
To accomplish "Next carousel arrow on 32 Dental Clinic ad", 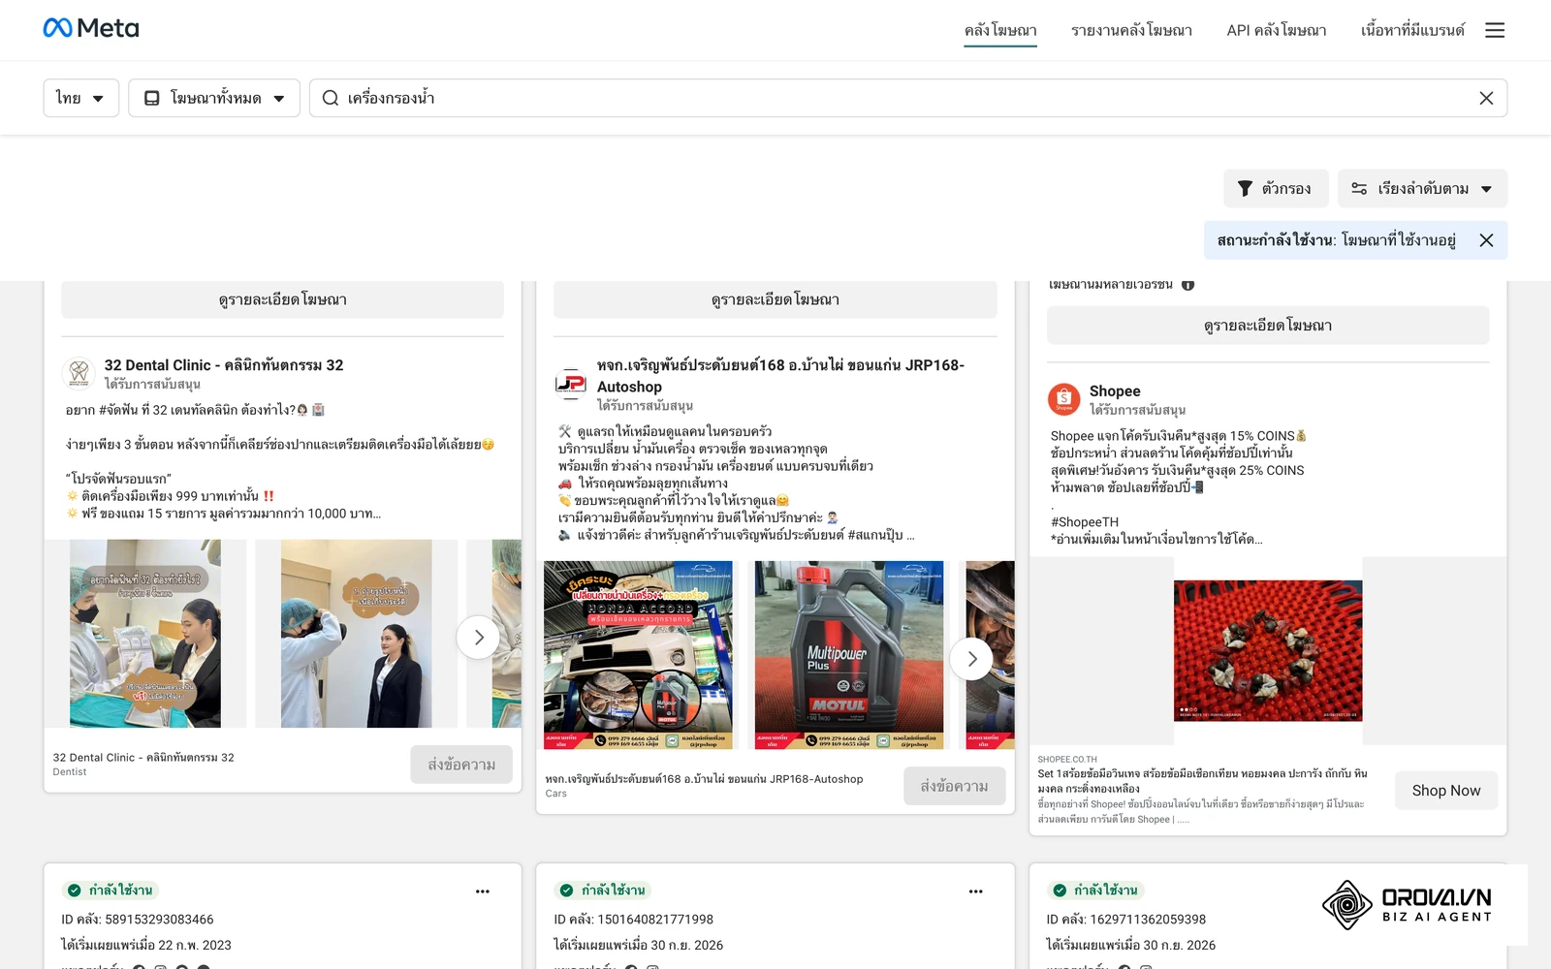I will click(x=478, y=638).
